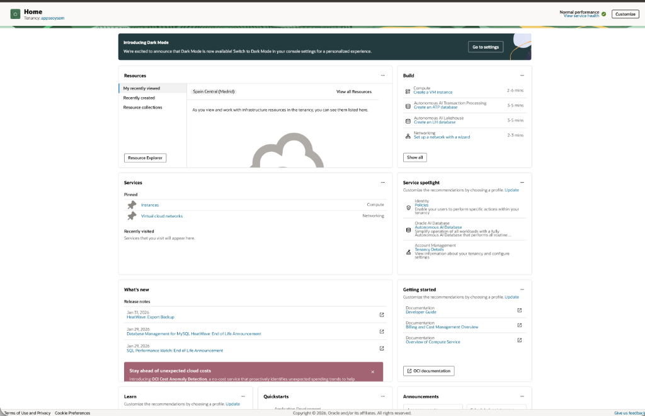645x416 pixels.
Task: Click the external link icon for HeatWave: Export Backup
Action: click(381, 315)
